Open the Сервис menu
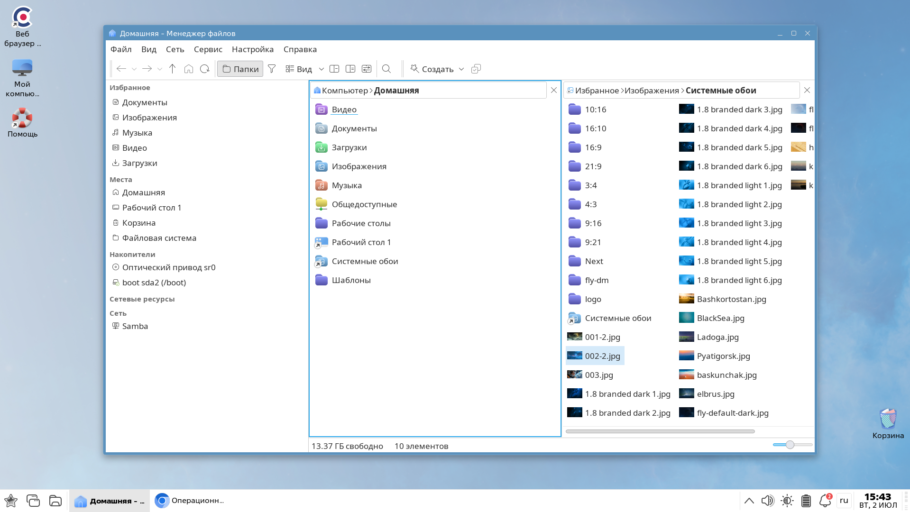The image size is (910, 512). point(208,49)
